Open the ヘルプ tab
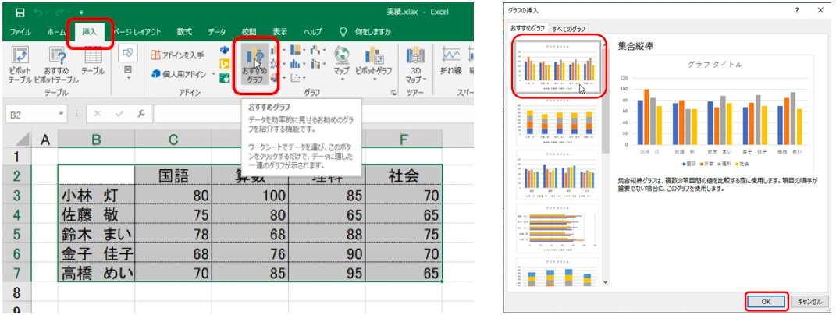Image resolution: width=836 pixels, height=315 pixels. pos(313,32)
